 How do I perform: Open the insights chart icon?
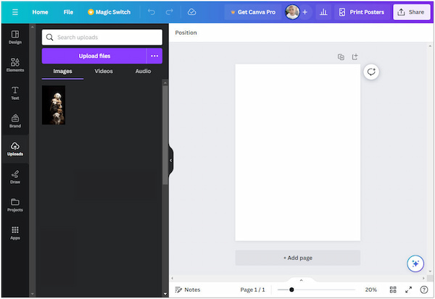(x=323, y=12)
